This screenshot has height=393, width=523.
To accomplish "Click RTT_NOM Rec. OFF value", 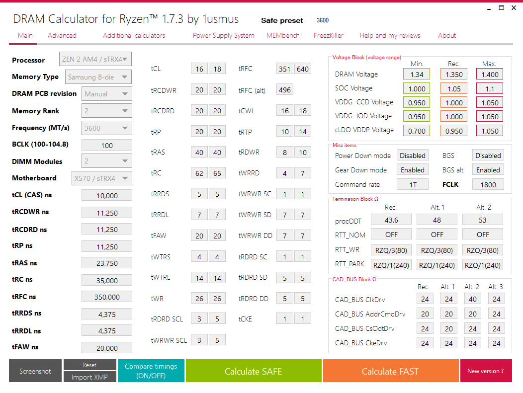I will [391, 235].
